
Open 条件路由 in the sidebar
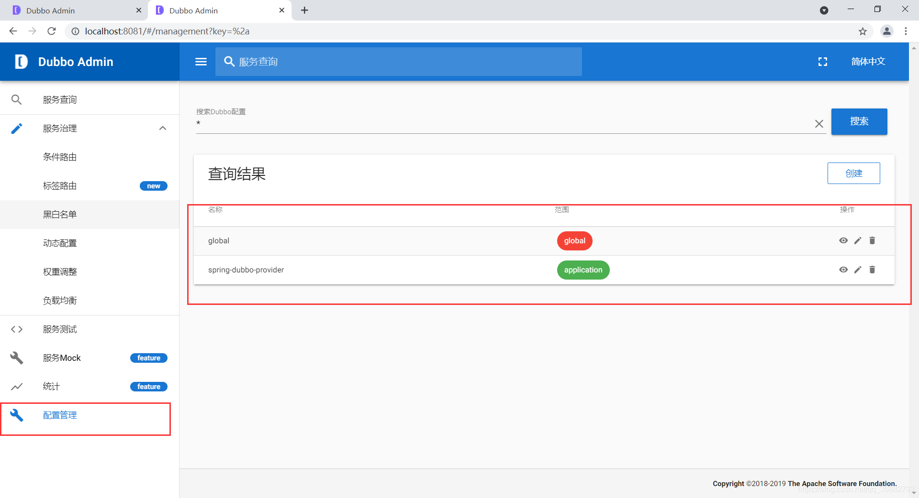(x=90, y=157)
